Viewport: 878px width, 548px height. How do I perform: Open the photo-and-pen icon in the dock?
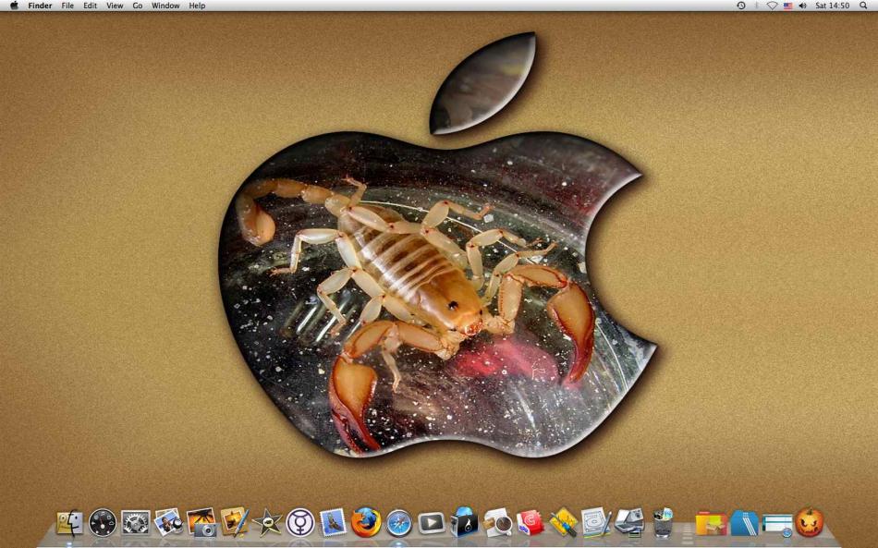[235, 522]
